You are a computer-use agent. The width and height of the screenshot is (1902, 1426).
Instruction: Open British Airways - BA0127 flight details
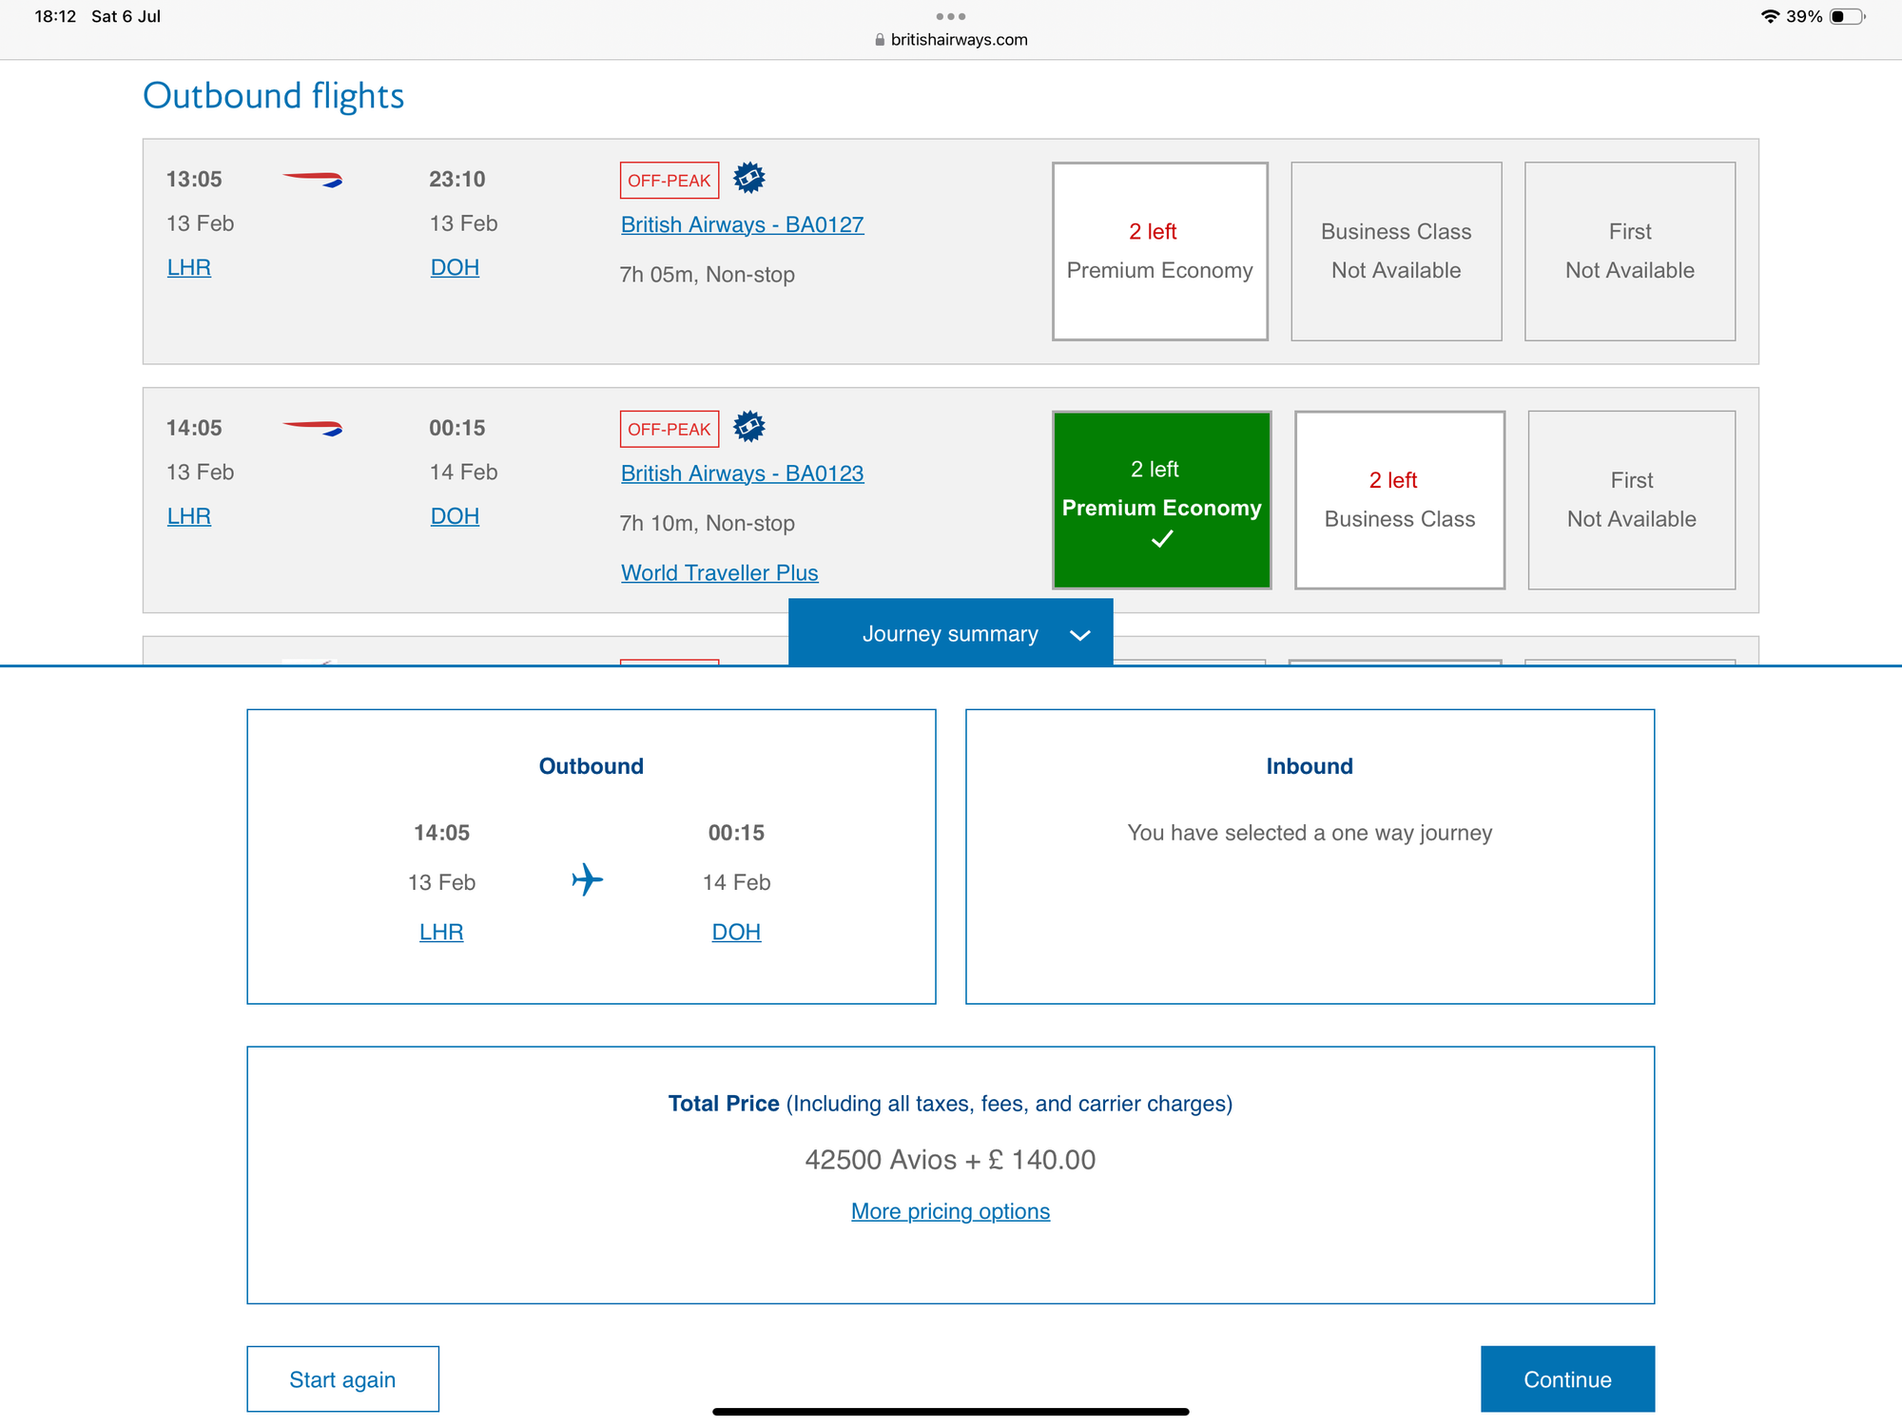tap(742, 225)
